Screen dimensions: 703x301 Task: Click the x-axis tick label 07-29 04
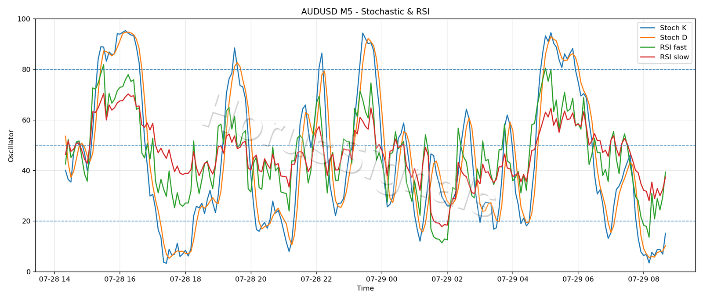[x=512, y=279]
